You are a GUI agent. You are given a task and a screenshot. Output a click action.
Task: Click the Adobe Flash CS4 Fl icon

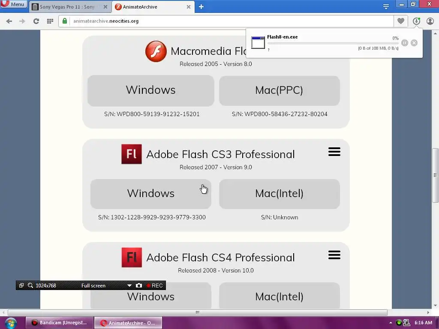coord(132,257)
